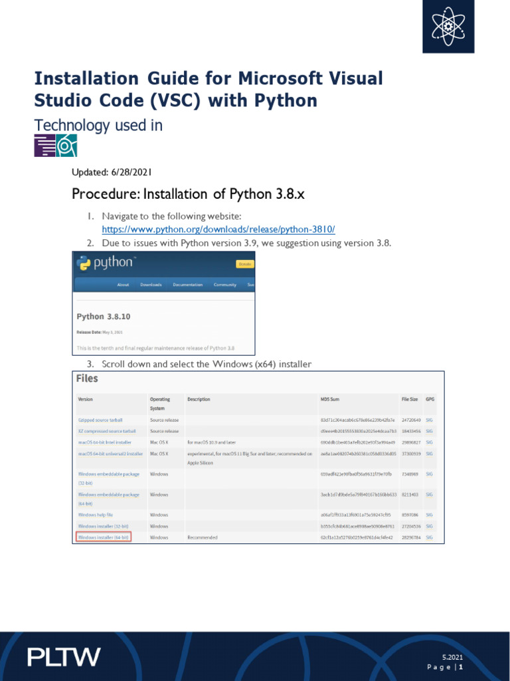The image size is (510, 681).
Task: Select macOS 64-bit Intel installer link
Action: [104, 442]
